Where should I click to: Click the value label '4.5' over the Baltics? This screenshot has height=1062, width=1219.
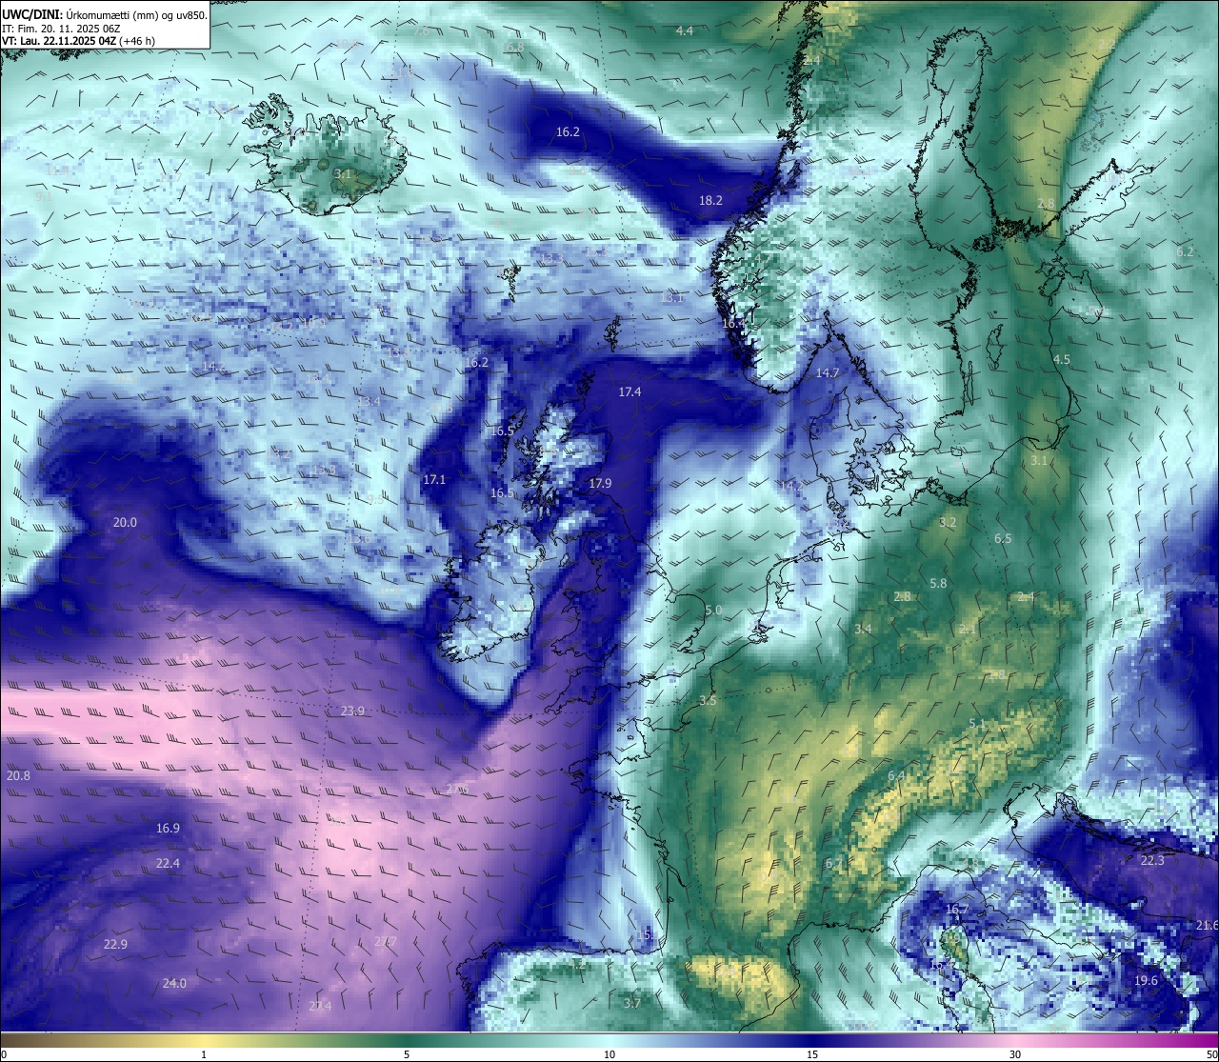point(1062,360)
